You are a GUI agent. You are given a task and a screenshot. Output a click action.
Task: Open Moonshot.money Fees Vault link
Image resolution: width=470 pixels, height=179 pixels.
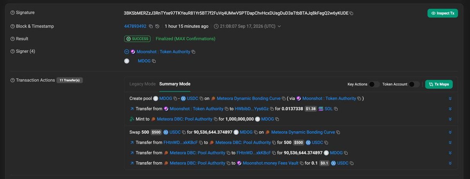[271, 163]
